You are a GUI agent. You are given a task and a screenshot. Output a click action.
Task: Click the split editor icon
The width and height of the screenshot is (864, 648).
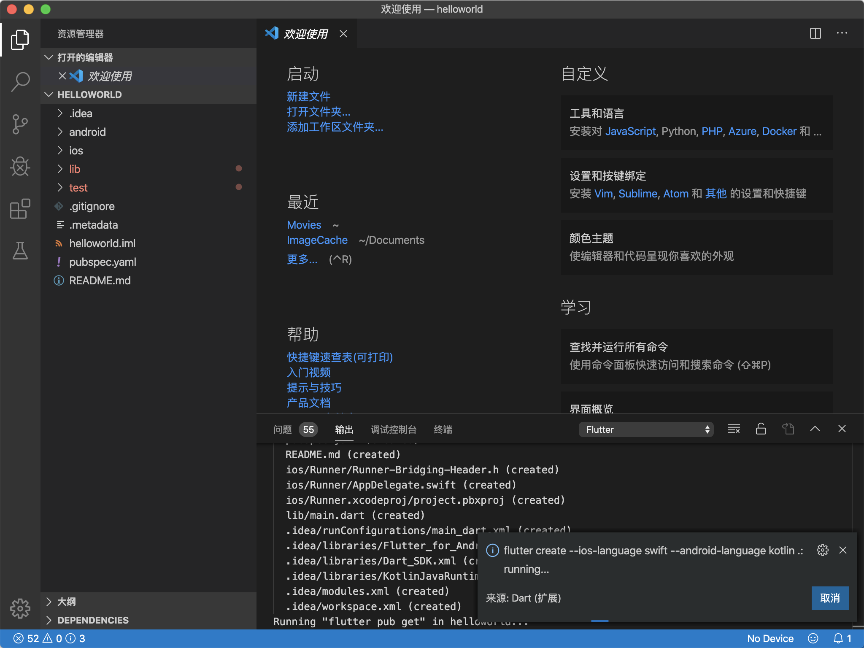[815, 33]
